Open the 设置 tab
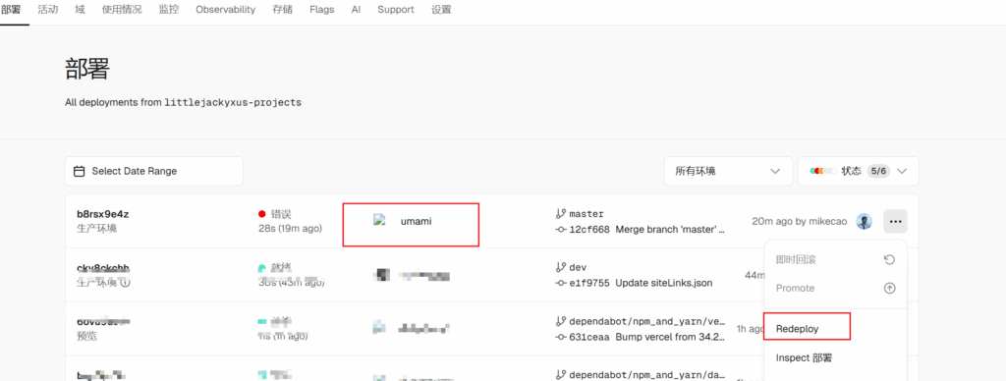Viewport: 1006px width, 381px height. coord(441,10)
